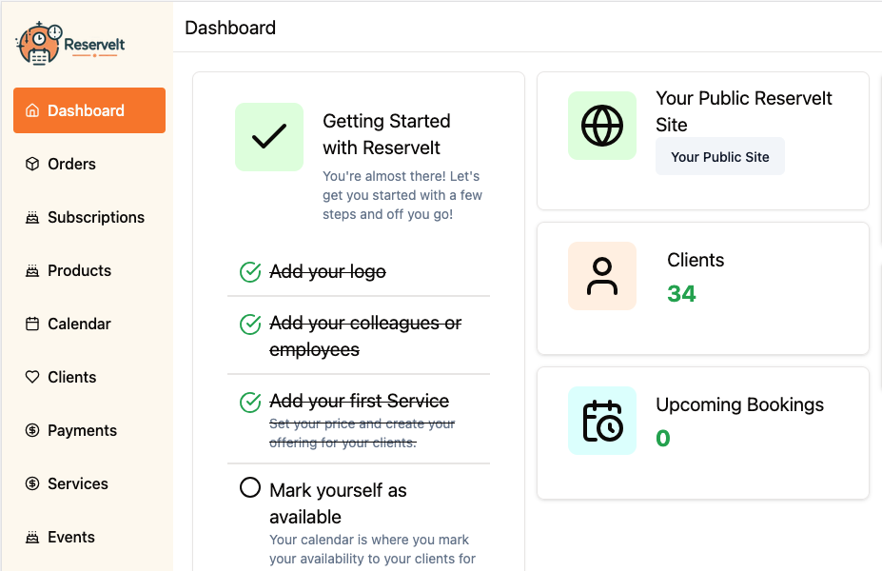Open the Calendar section icon
Viewport: 882px width, 571px height.
(31, 324)
